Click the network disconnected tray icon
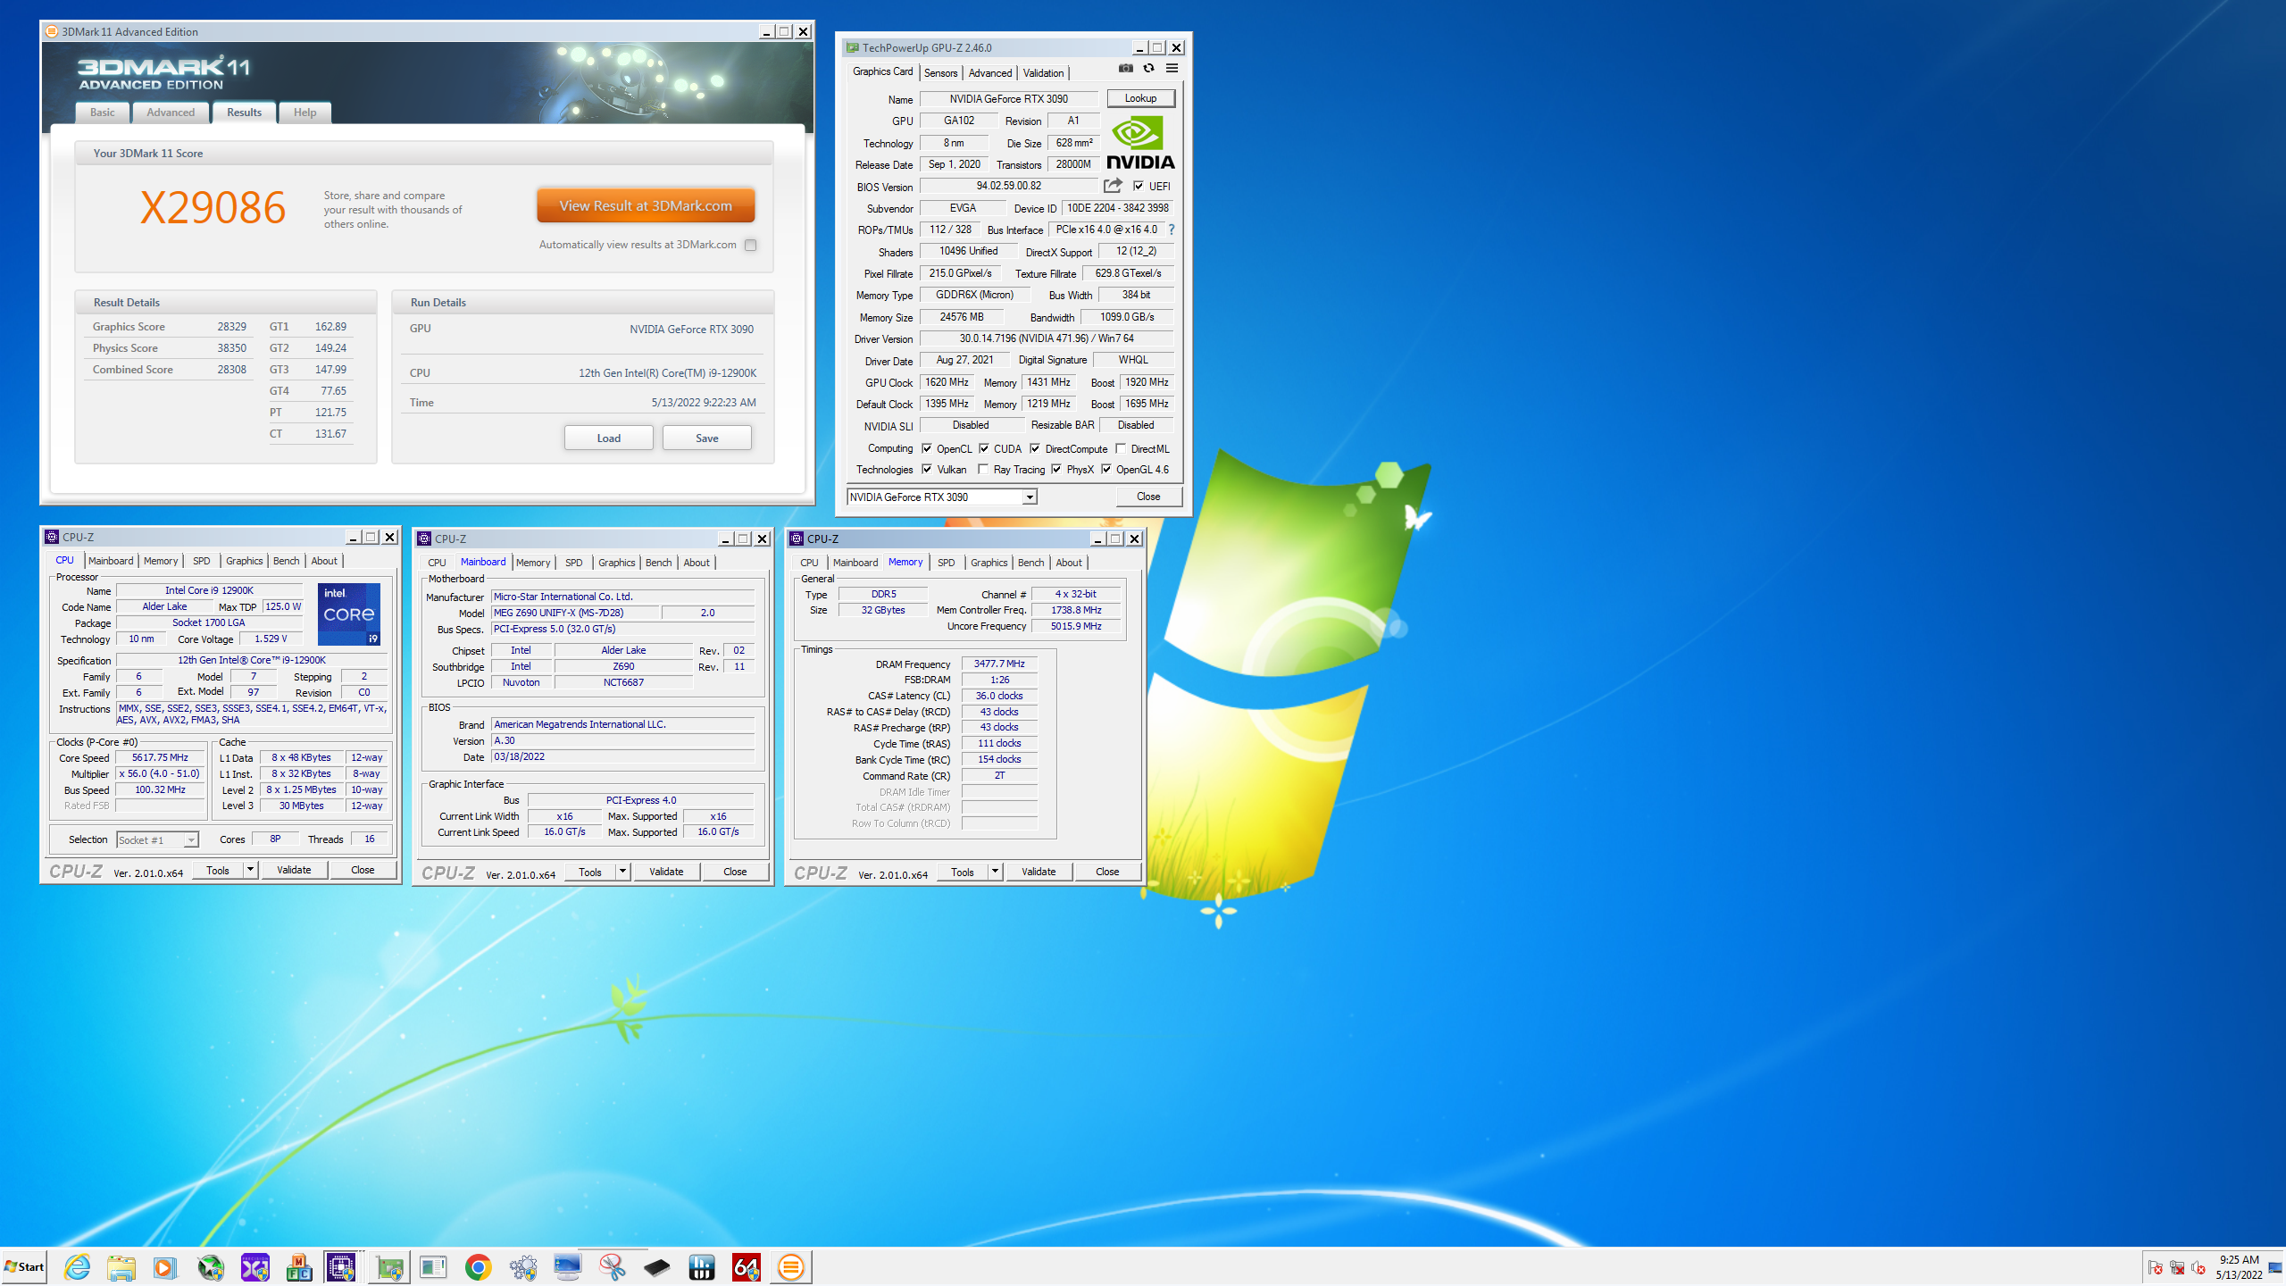 (2177, 1267)
